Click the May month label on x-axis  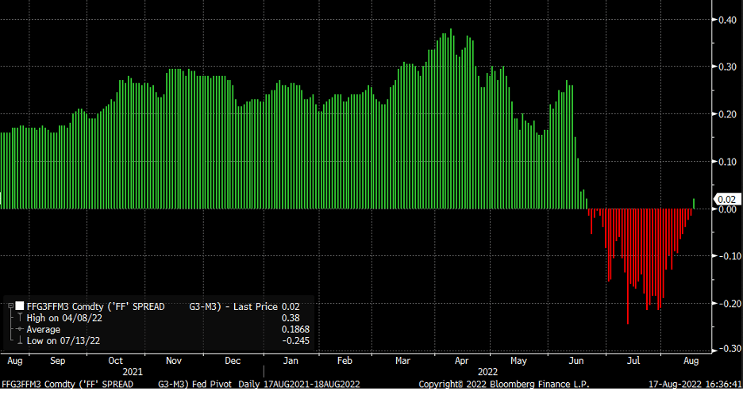pos(518,361)
